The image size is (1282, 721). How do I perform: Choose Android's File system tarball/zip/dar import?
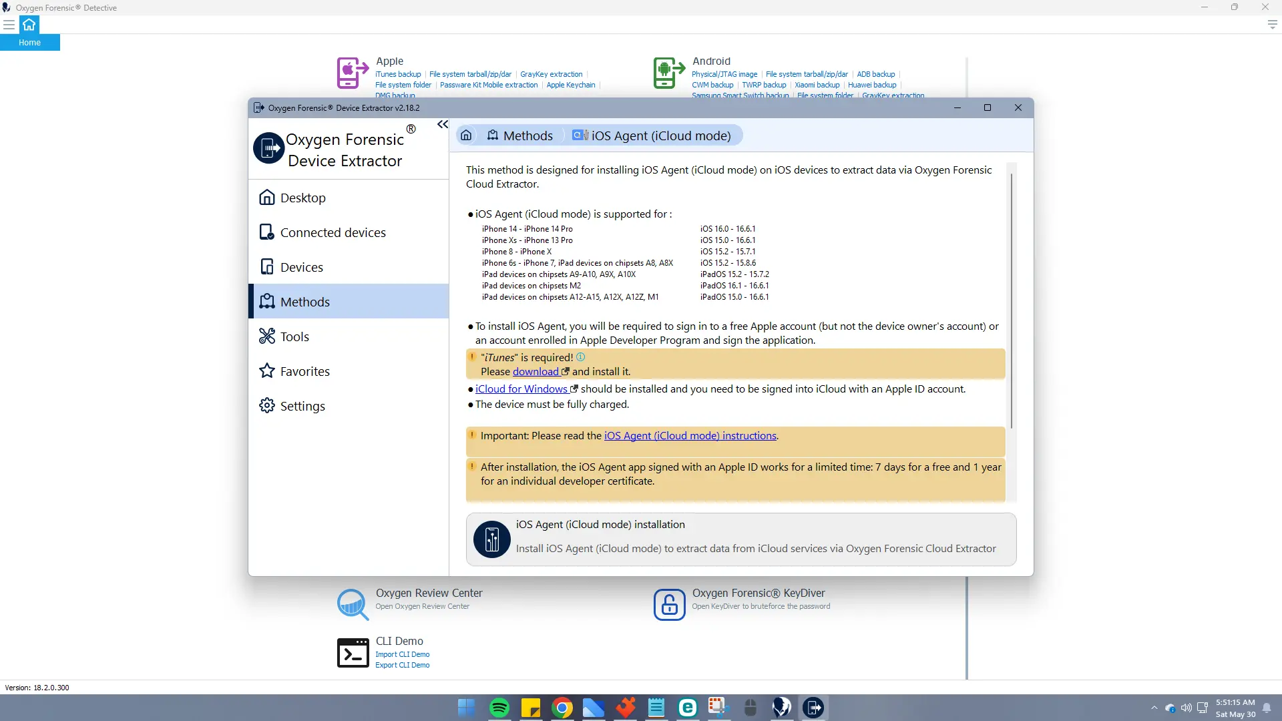click(x=807, y=74)
